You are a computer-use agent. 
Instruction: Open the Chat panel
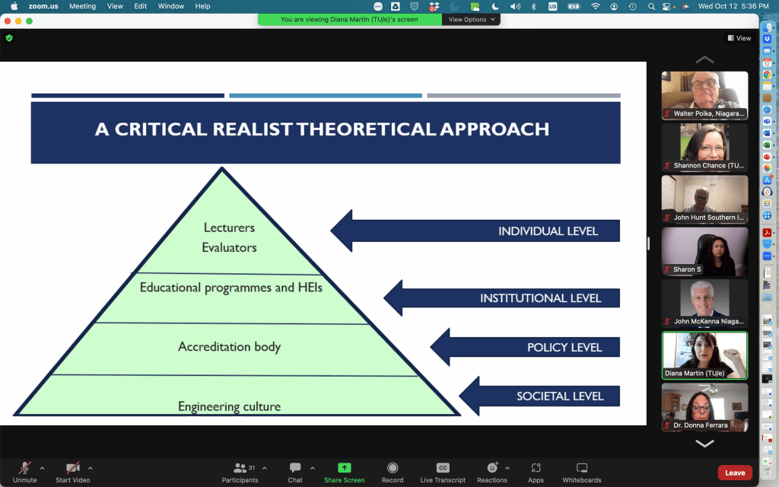click(295, 468)
